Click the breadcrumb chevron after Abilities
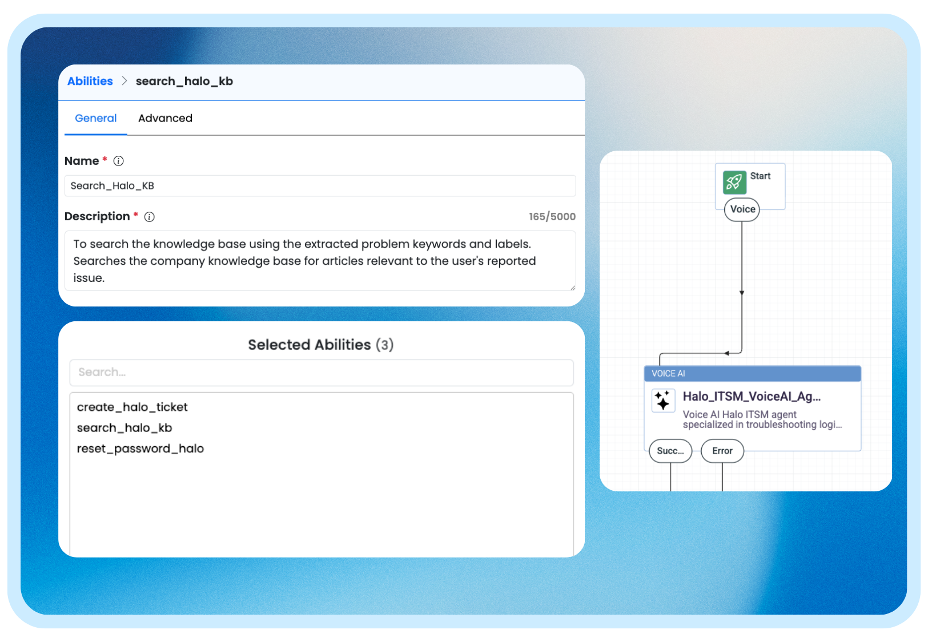 pos(124,81)
